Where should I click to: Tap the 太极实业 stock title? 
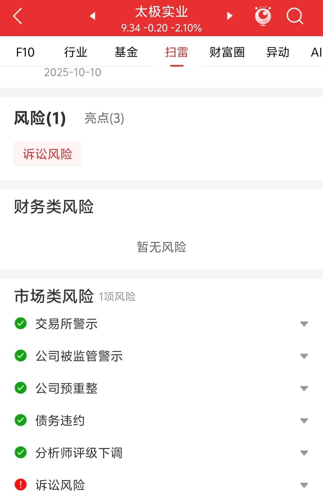click(161, 12)
